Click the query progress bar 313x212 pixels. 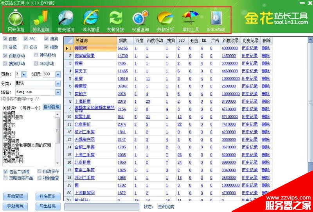point(102,207)
